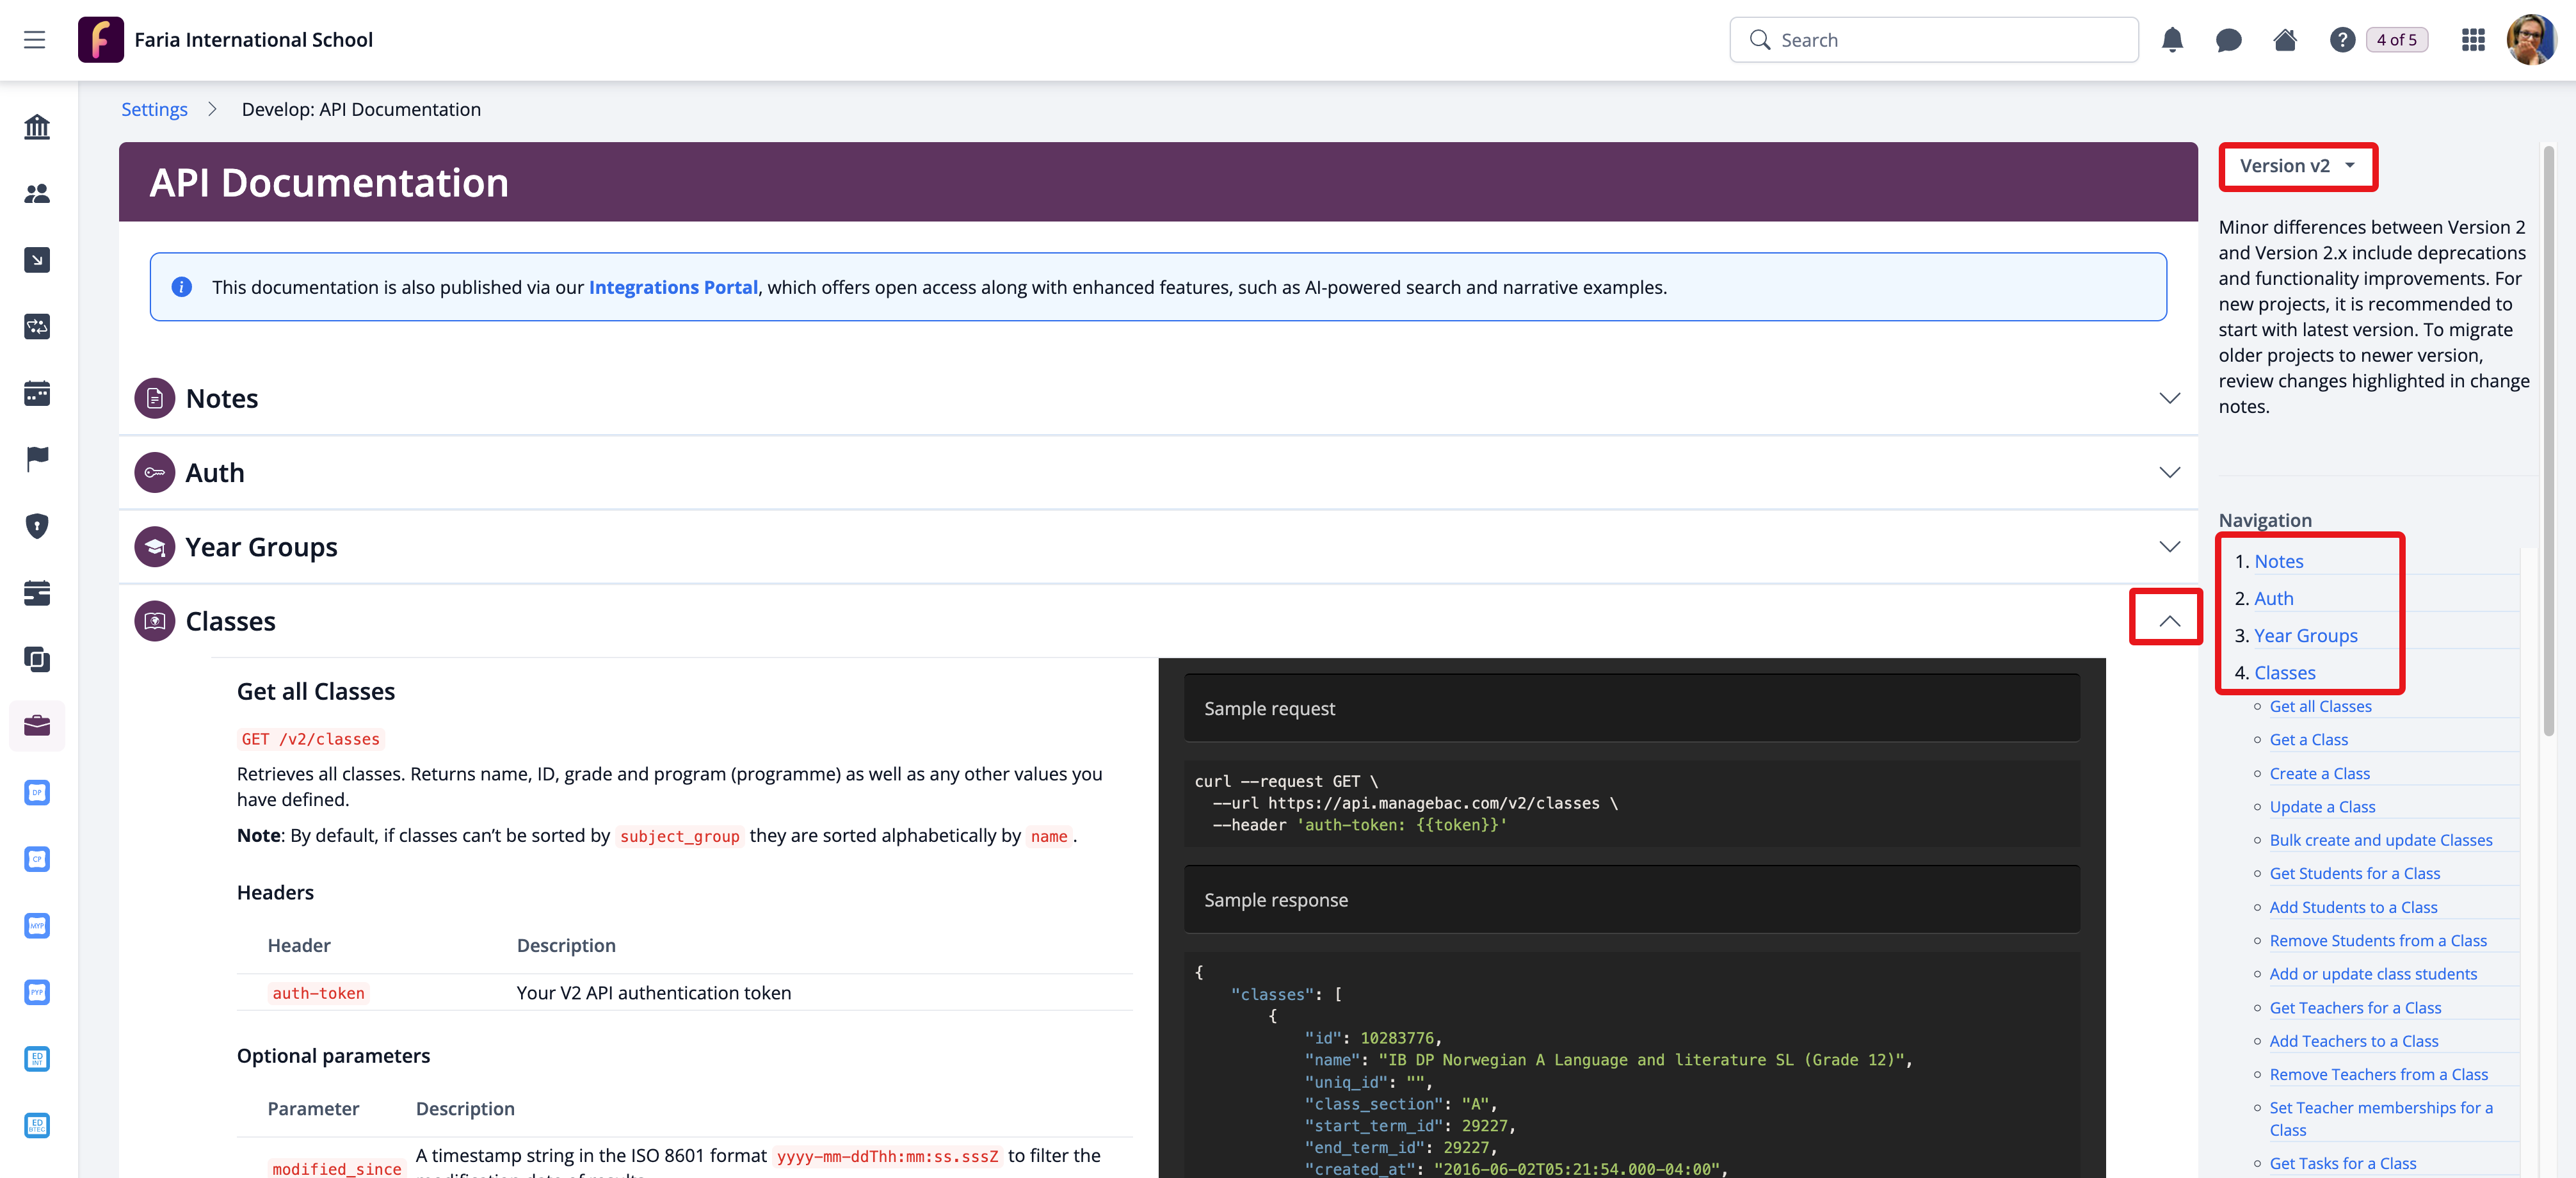Screen dimensions: 2576x1178
Task: Jump to Create a Class in navigation
Action: (x=2319, y=773)
